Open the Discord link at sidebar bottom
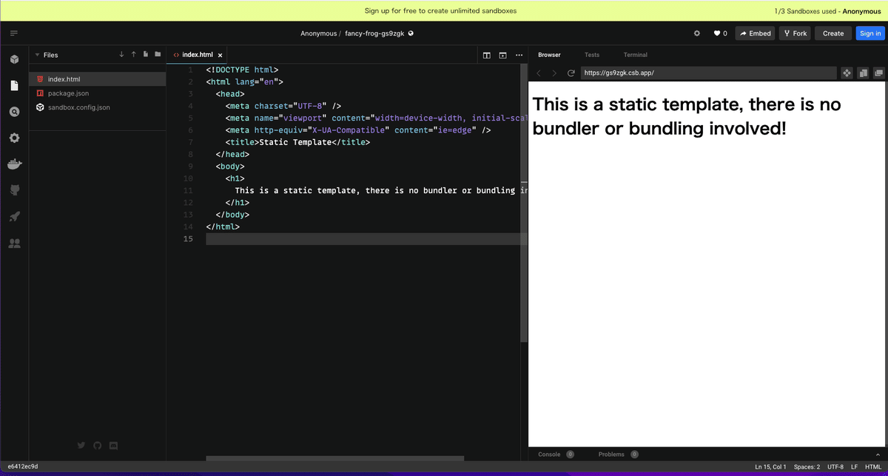This screenshot has width=888, height=476. click(x=113, y=445)
